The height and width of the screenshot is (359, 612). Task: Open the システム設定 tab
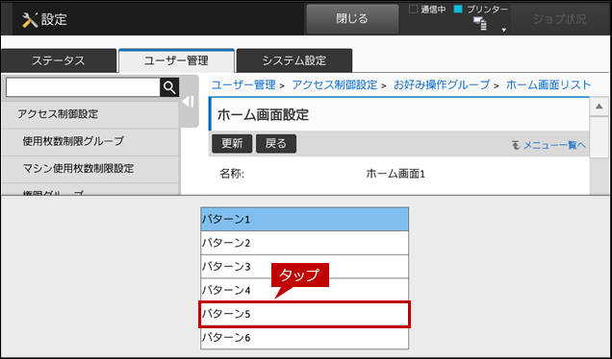click(x=294, y=60)
